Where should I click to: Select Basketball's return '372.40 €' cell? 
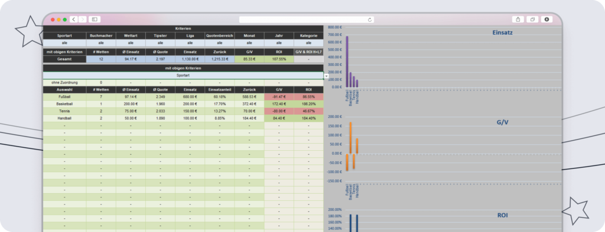coord(249,104)
